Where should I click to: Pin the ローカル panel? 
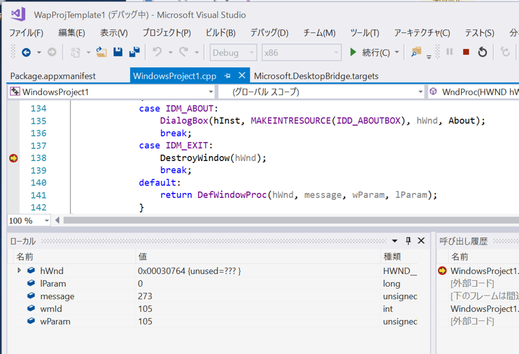click(409, 241)
